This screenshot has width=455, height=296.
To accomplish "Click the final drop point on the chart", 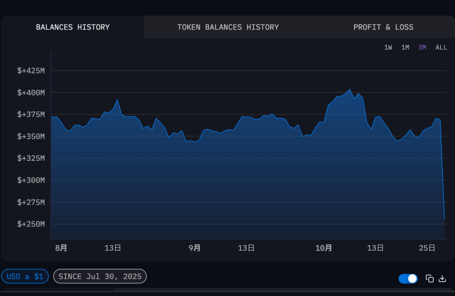I will coord(444,217).
